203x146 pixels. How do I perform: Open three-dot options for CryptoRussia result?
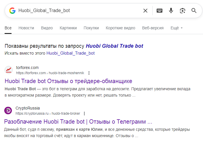click(x=84, y=114)
